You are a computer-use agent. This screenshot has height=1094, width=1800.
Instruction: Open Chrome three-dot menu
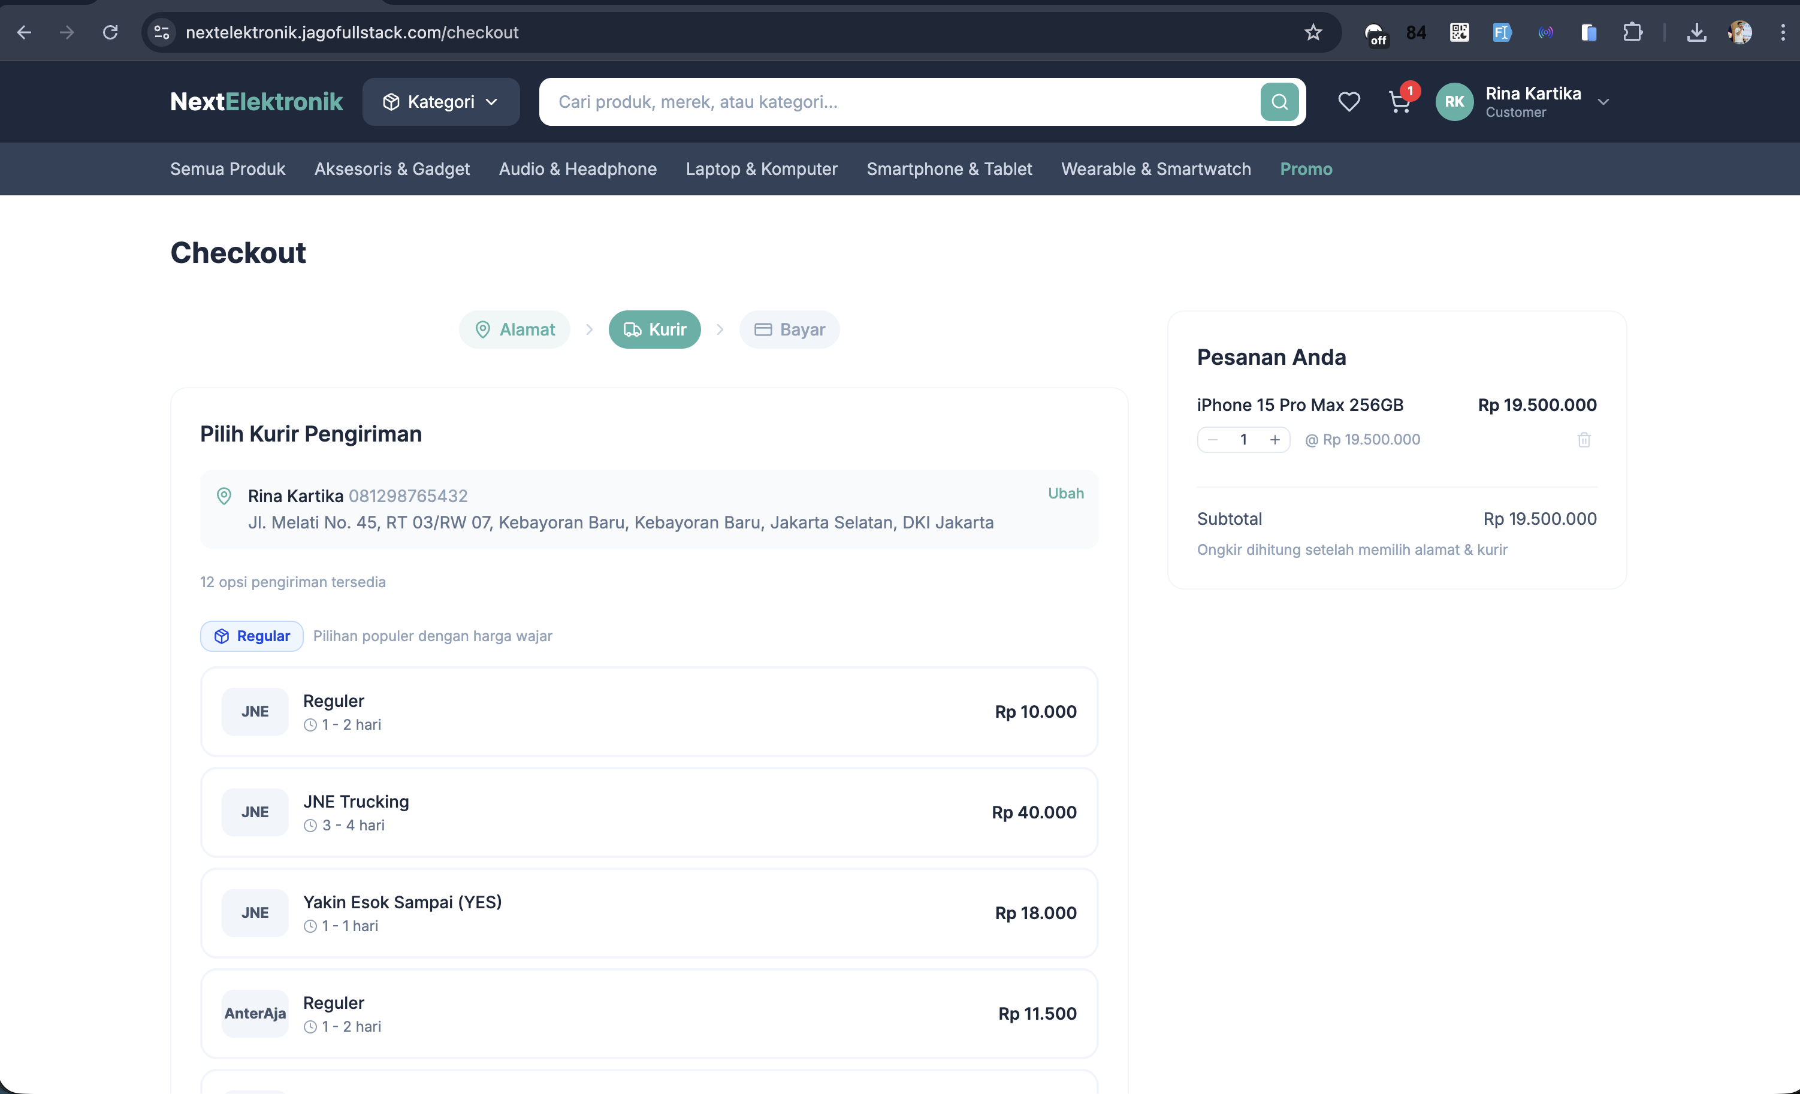(1783, 32)
